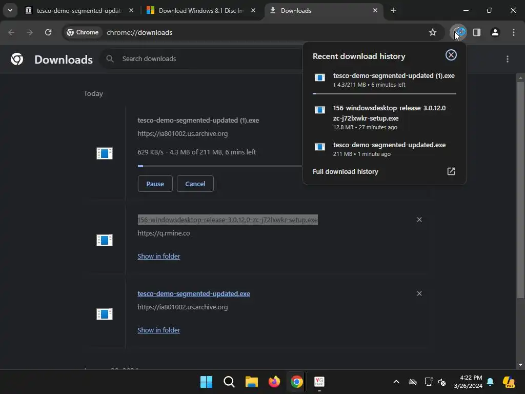The image size is (525, 394).
Task: Select 156-windowsdesktop-release setup in recent history popup
Action: [383, 117]
